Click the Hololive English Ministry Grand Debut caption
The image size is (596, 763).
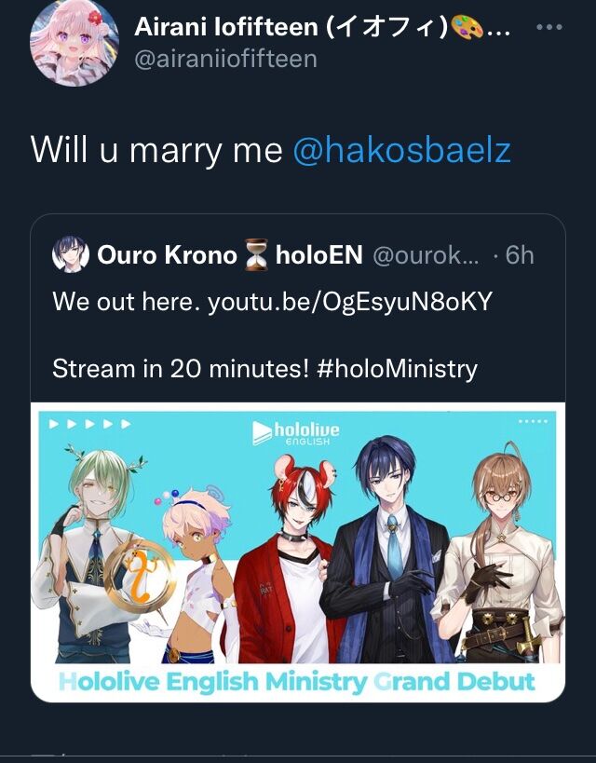click(x=297, y=682)
